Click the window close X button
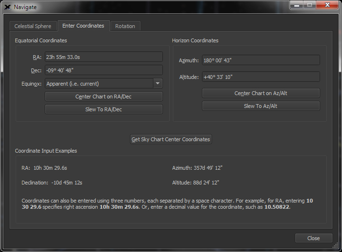This screenshot has width=342, height=252. coord(327,5)
